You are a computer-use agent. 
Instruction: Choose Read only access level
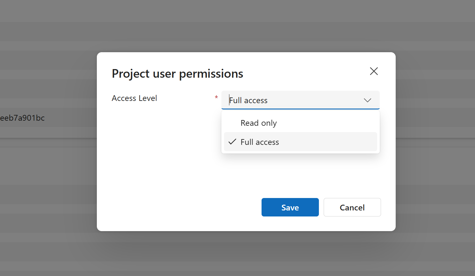(258, 123)
